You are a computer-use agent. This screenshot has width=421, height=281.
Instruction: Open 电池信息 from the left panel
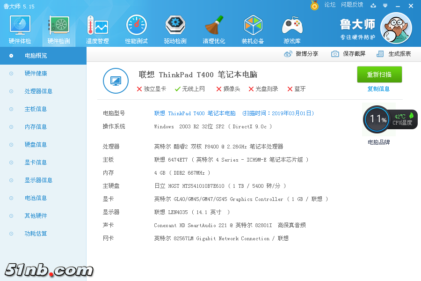pyautogui.click(x=36, y=198)
